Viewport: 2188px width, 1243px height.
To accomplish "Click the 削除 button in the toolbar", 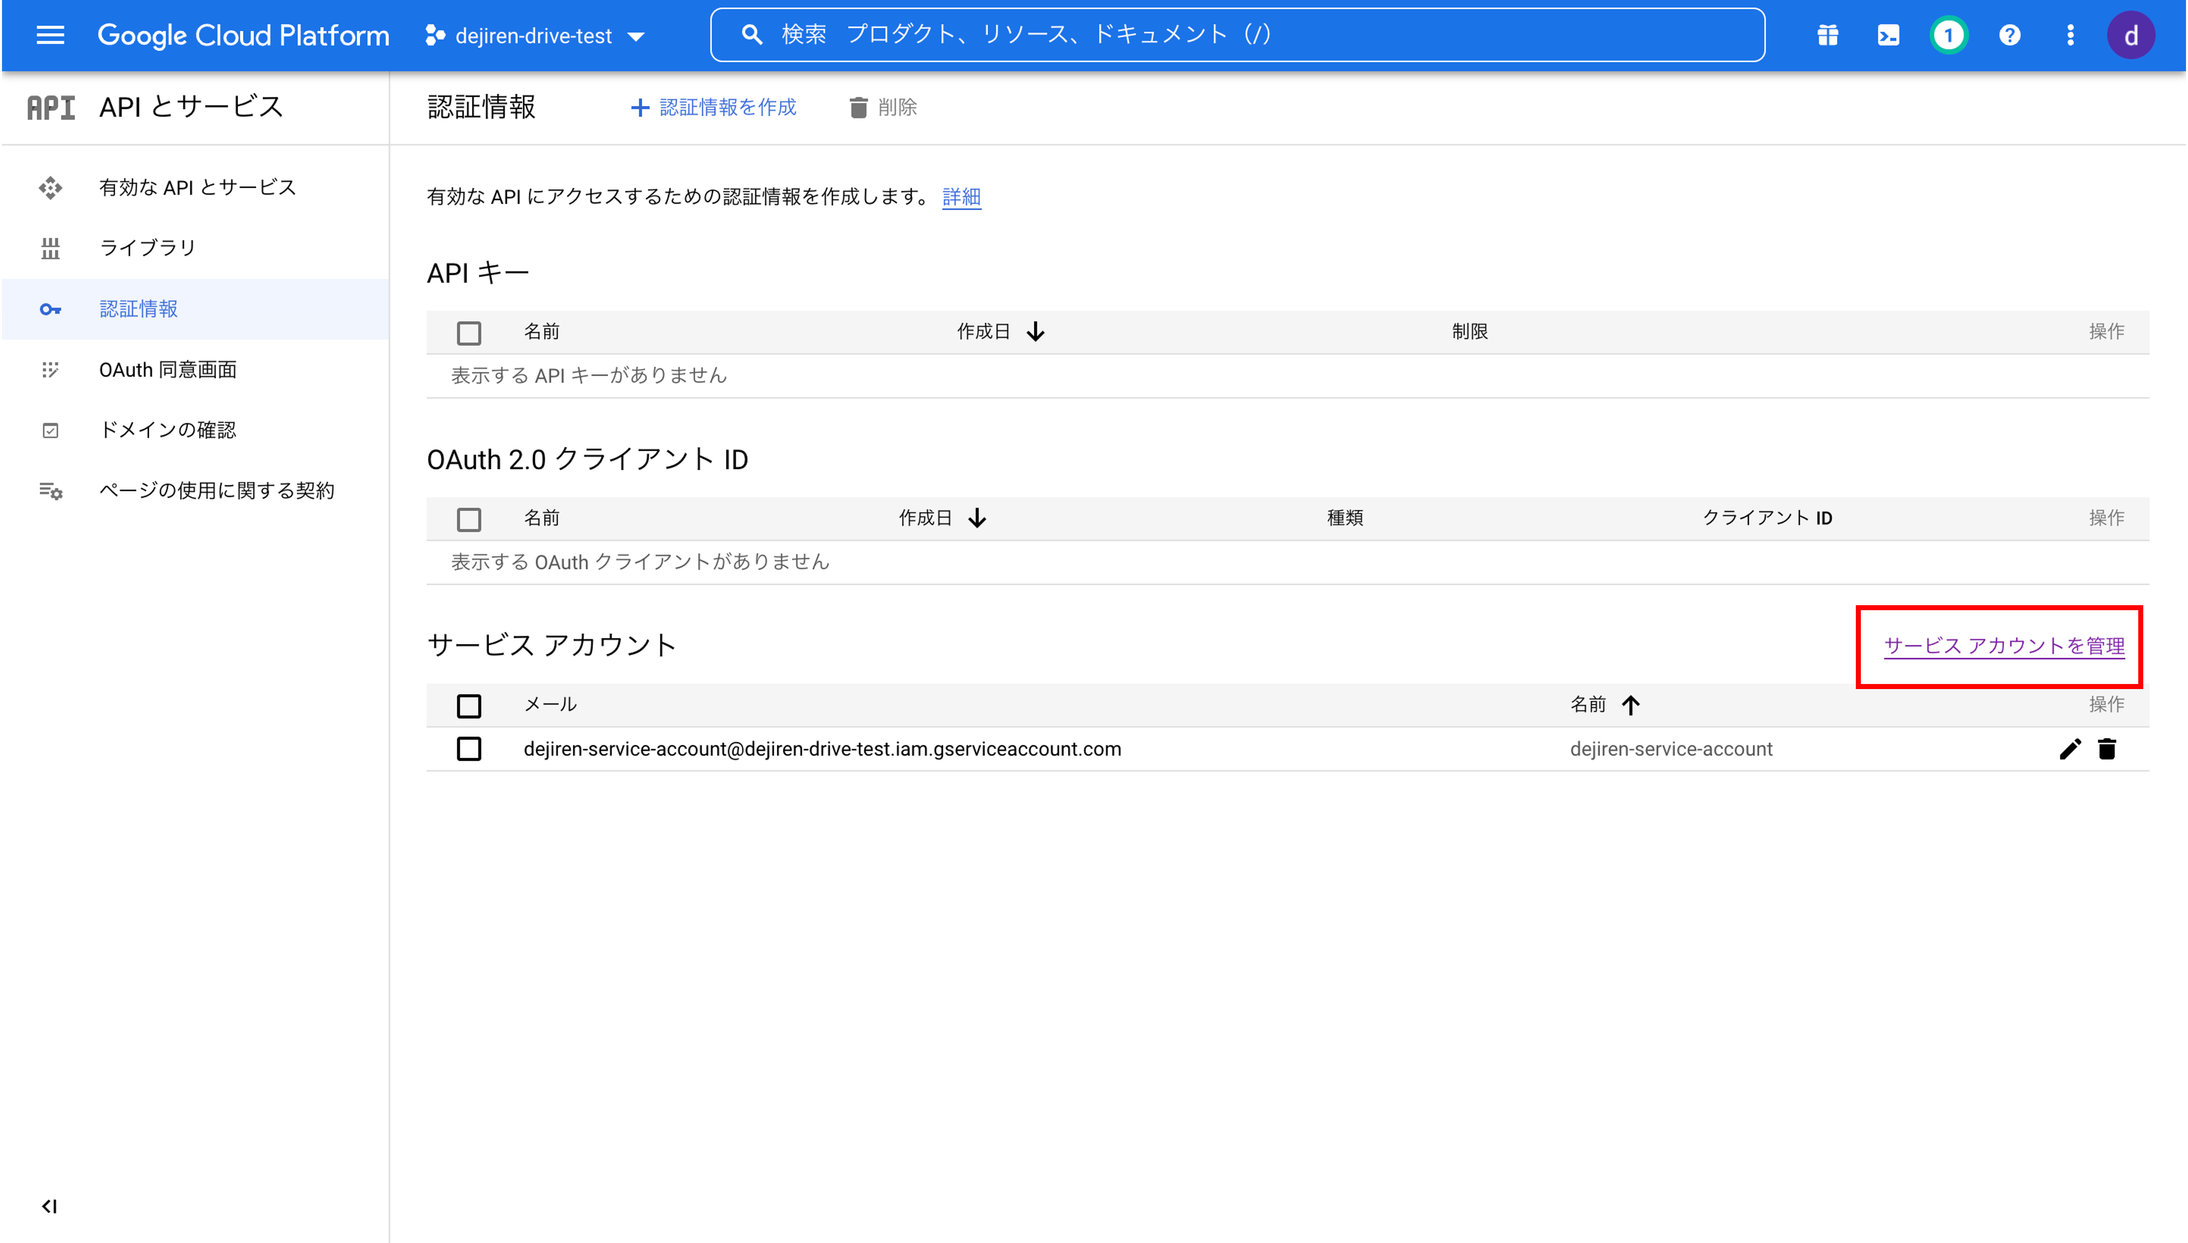I will point(883,107).
